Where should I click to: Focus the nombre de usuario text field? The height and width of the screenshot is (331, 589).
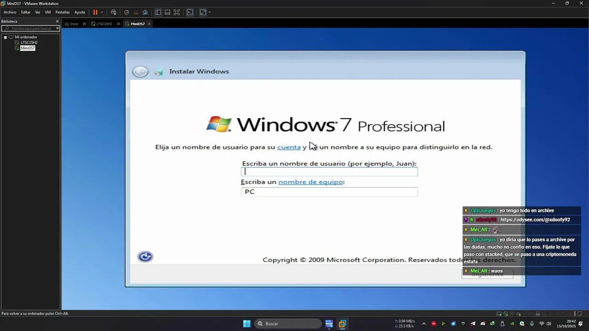[329, 172]
